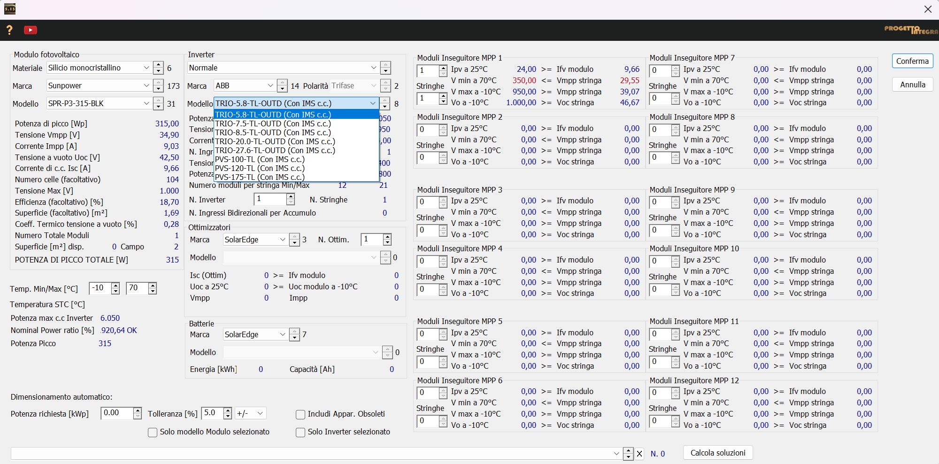This screenshot has width=939, height=464.
Task: Adjust the Ottimizzatori Marca stepper beside 3
Action: (294, 240)
